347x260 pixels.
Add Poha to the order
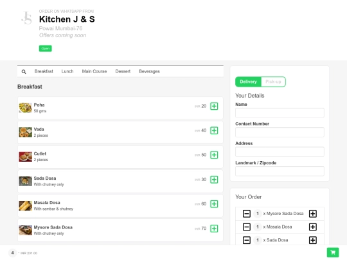[x=214, y=106]
